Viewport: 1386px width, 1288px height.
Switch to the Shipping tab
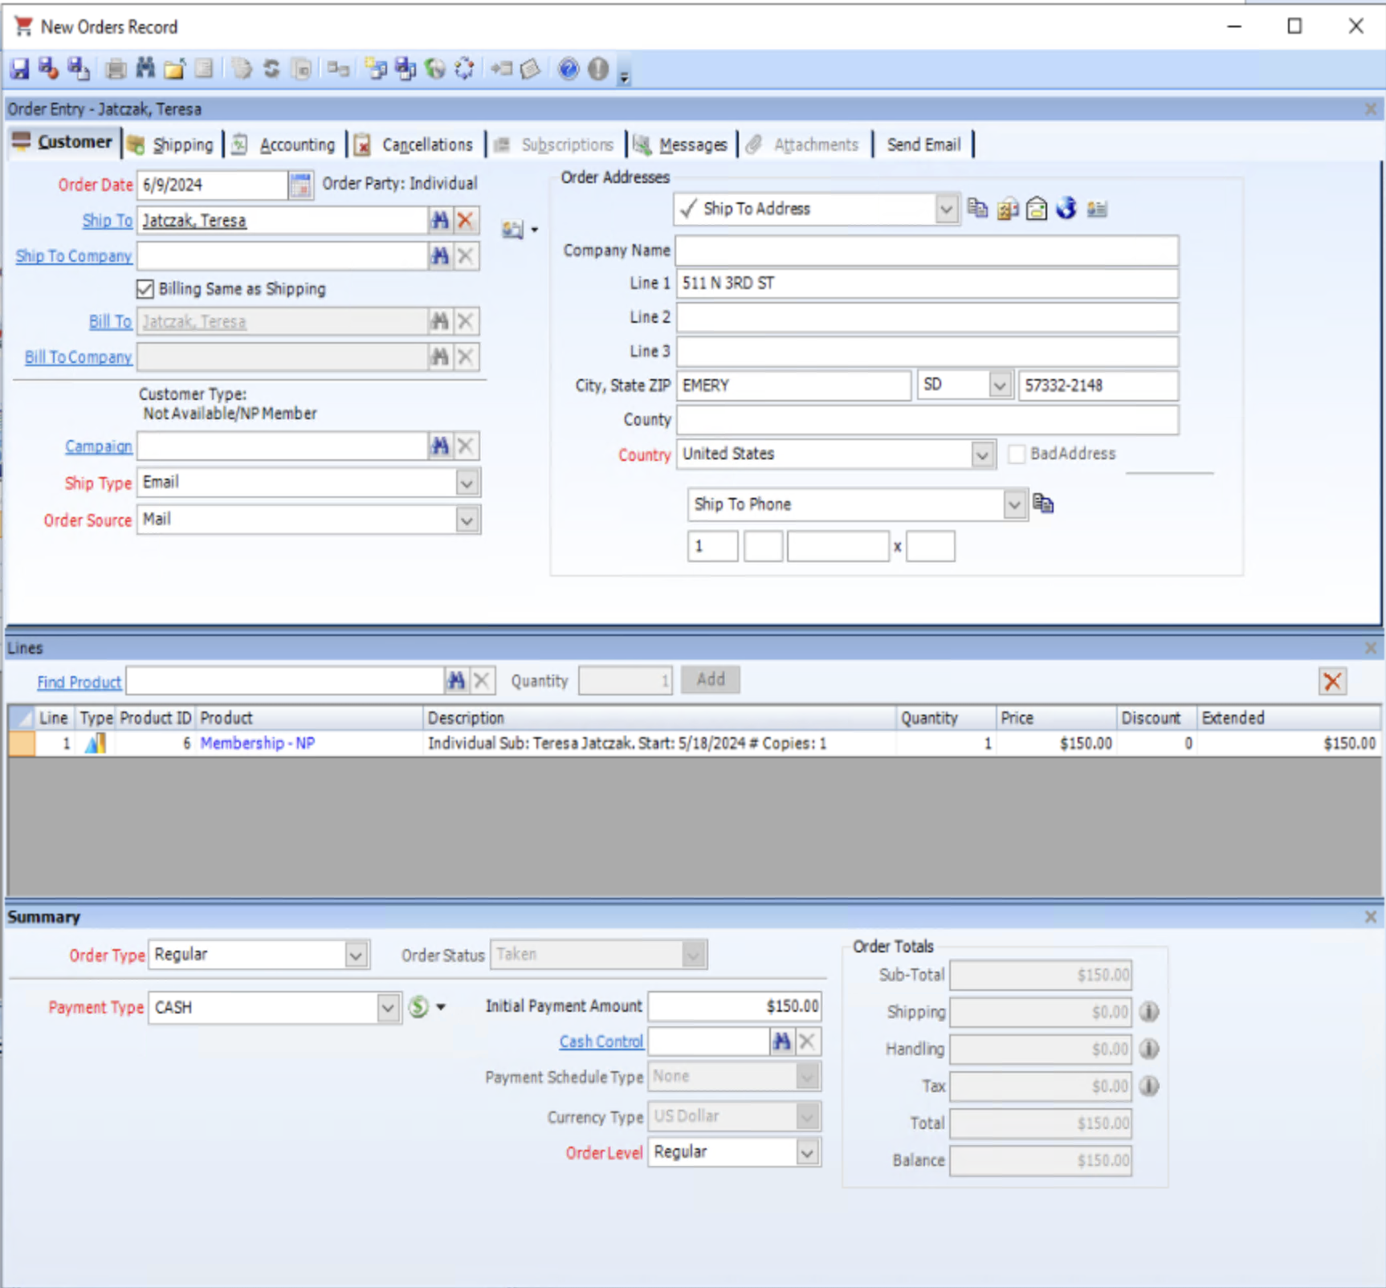pos(183,145)
